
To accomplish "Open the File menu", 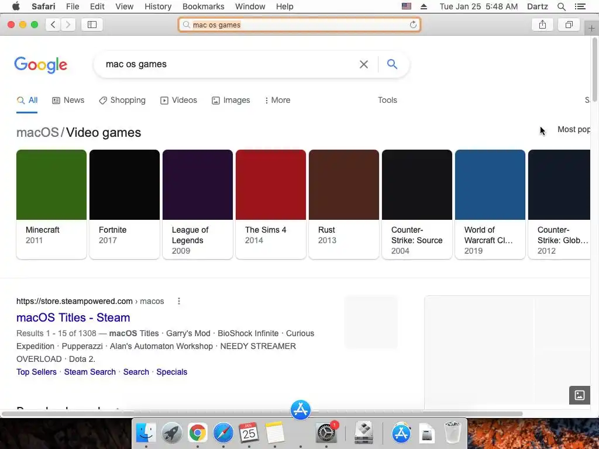I will pyautogui.click(x=73, y=6).
